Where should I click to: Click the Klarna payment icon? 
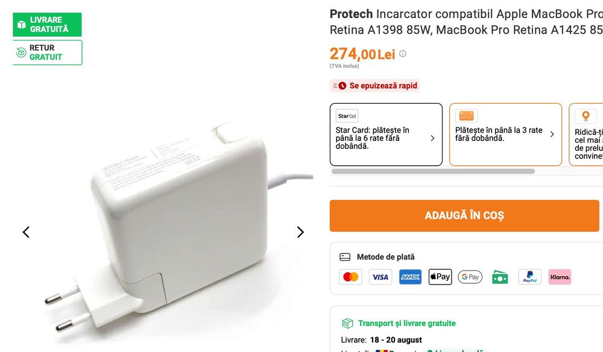point(560,277)
